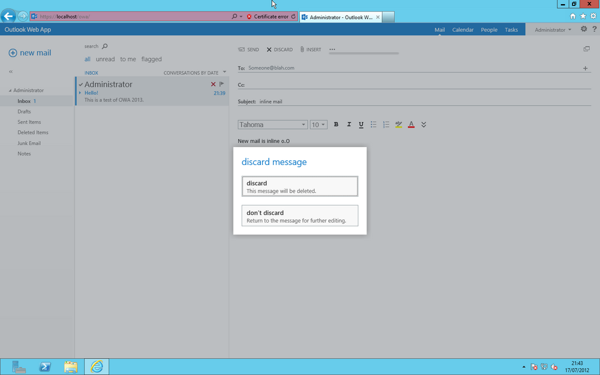Screen dimensions: 600x375
Task: Open File Explorer from taskbar
Action: click(71, 367)
